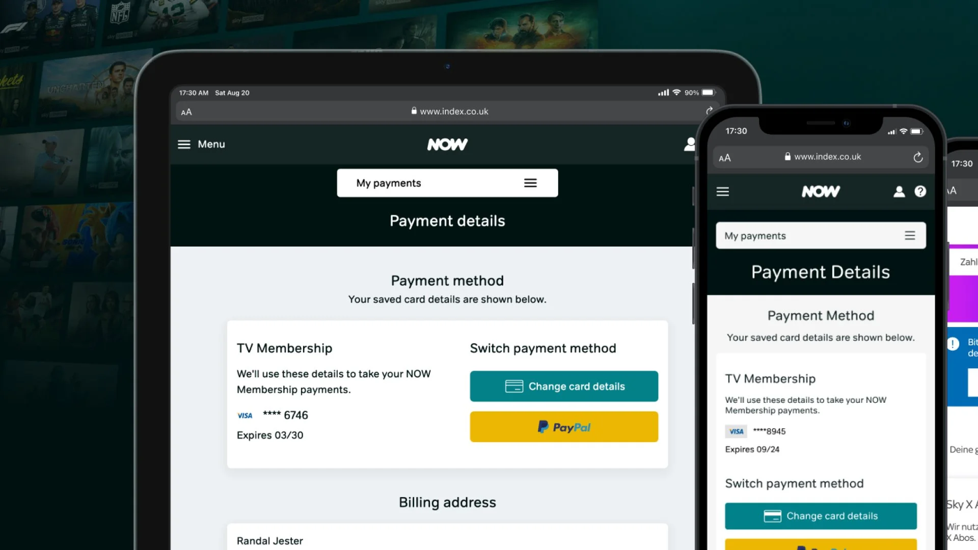Choose PayPal payment button on tablet
The width and height of the screenshot is (978, 550).
(564, 427)
